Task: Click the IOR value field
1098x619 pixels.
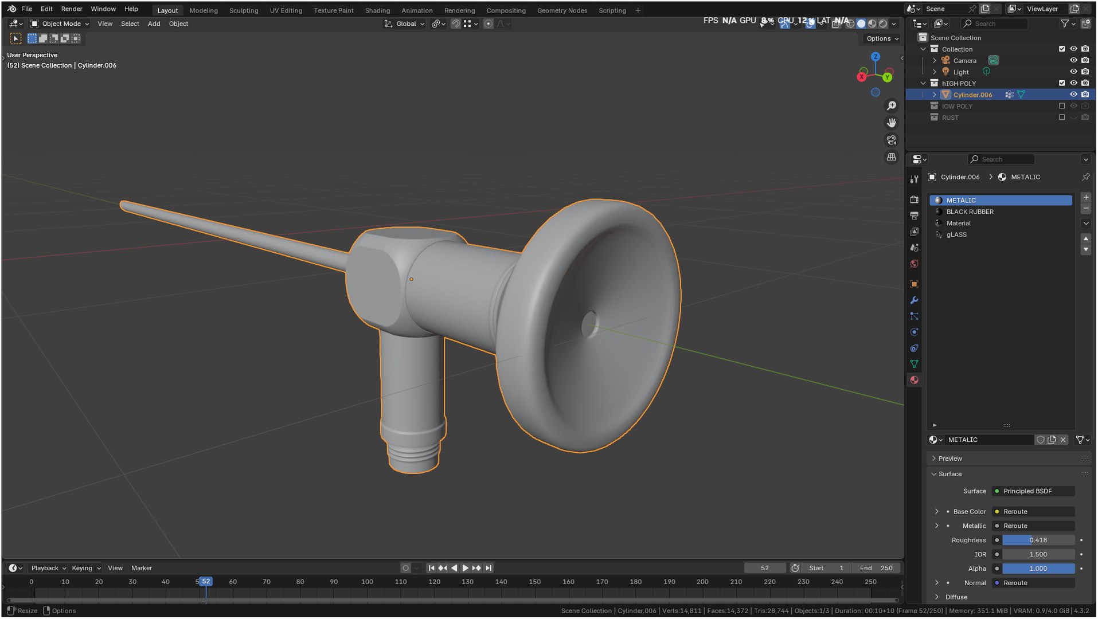Action: [1038, 554]
